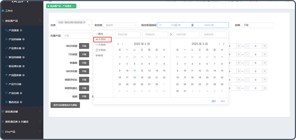The height and width of the screenshot is (140, 296).
Task: Click 保存当前搜索条件为模板 button
Action: pyautogui.click(x=65, y=105)
